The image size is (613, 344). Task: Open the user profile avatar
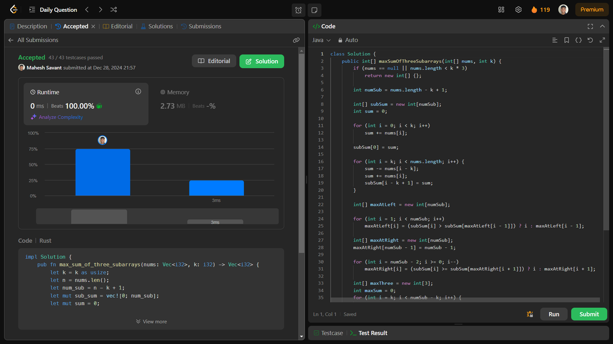click(563, 10)
